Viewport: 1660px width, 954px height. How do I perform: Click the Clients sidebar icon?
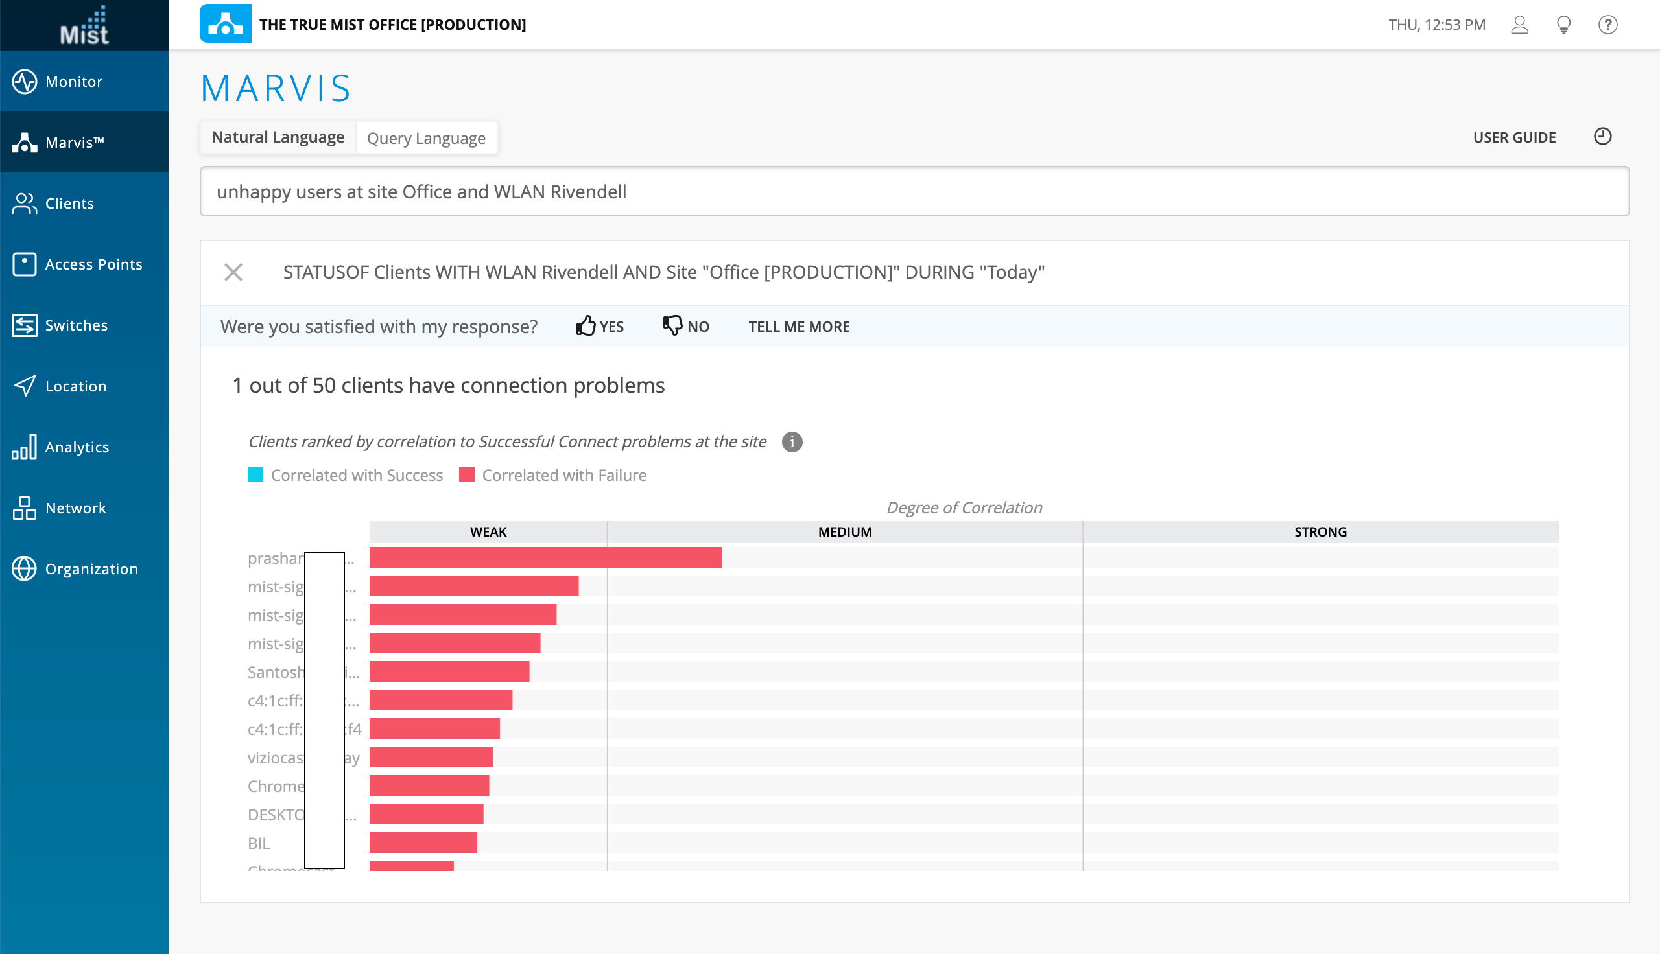tap(24, 204)
